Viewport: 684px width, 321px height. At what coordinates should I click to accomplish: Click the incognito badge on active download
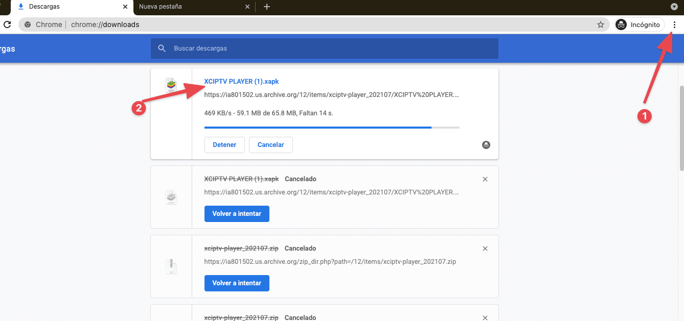[486, 145]
